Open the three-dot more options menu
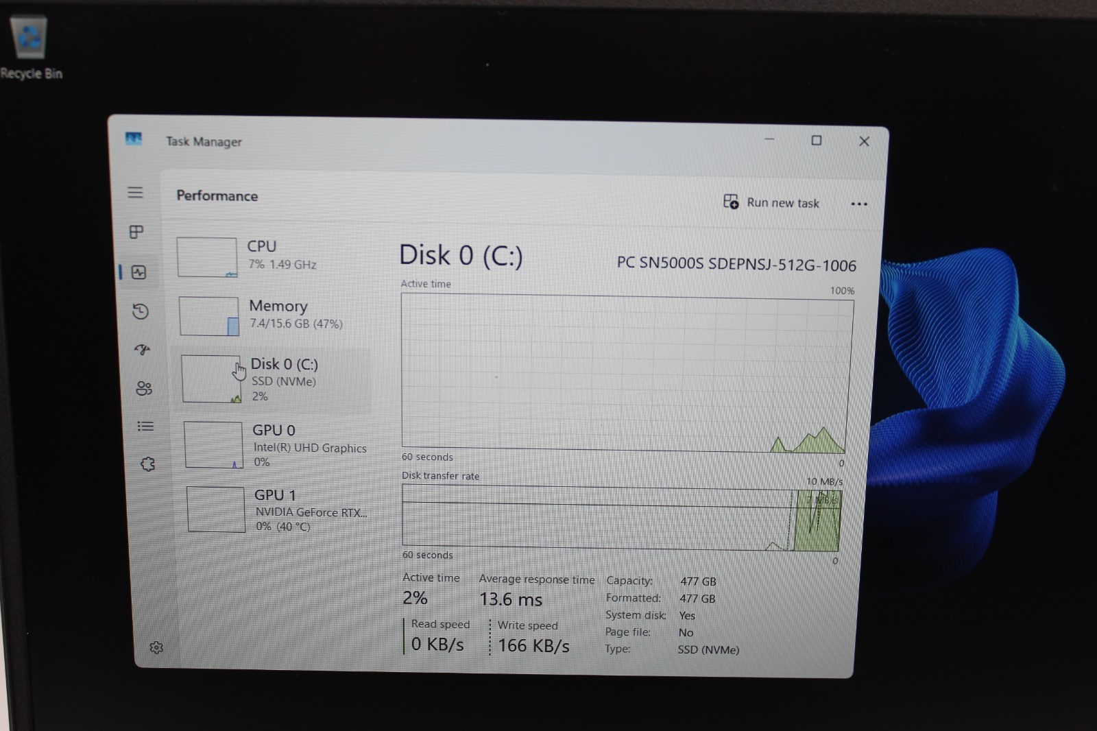 (x=859, y=204)
